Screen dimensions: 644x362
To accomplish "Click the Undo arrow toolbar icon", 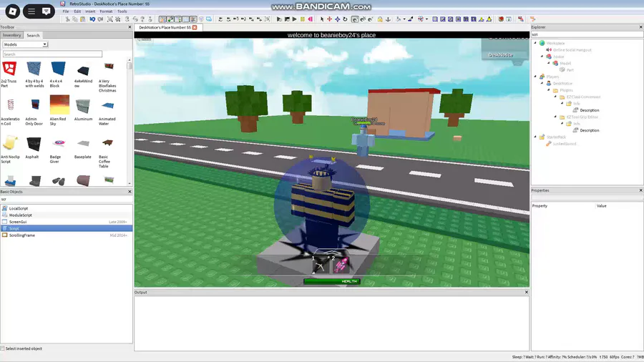I will (92, 19).
